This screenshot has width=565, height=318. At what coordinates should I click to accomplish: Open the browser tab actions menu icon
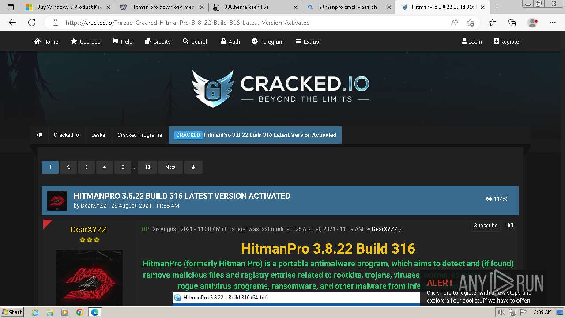(11, 7)
